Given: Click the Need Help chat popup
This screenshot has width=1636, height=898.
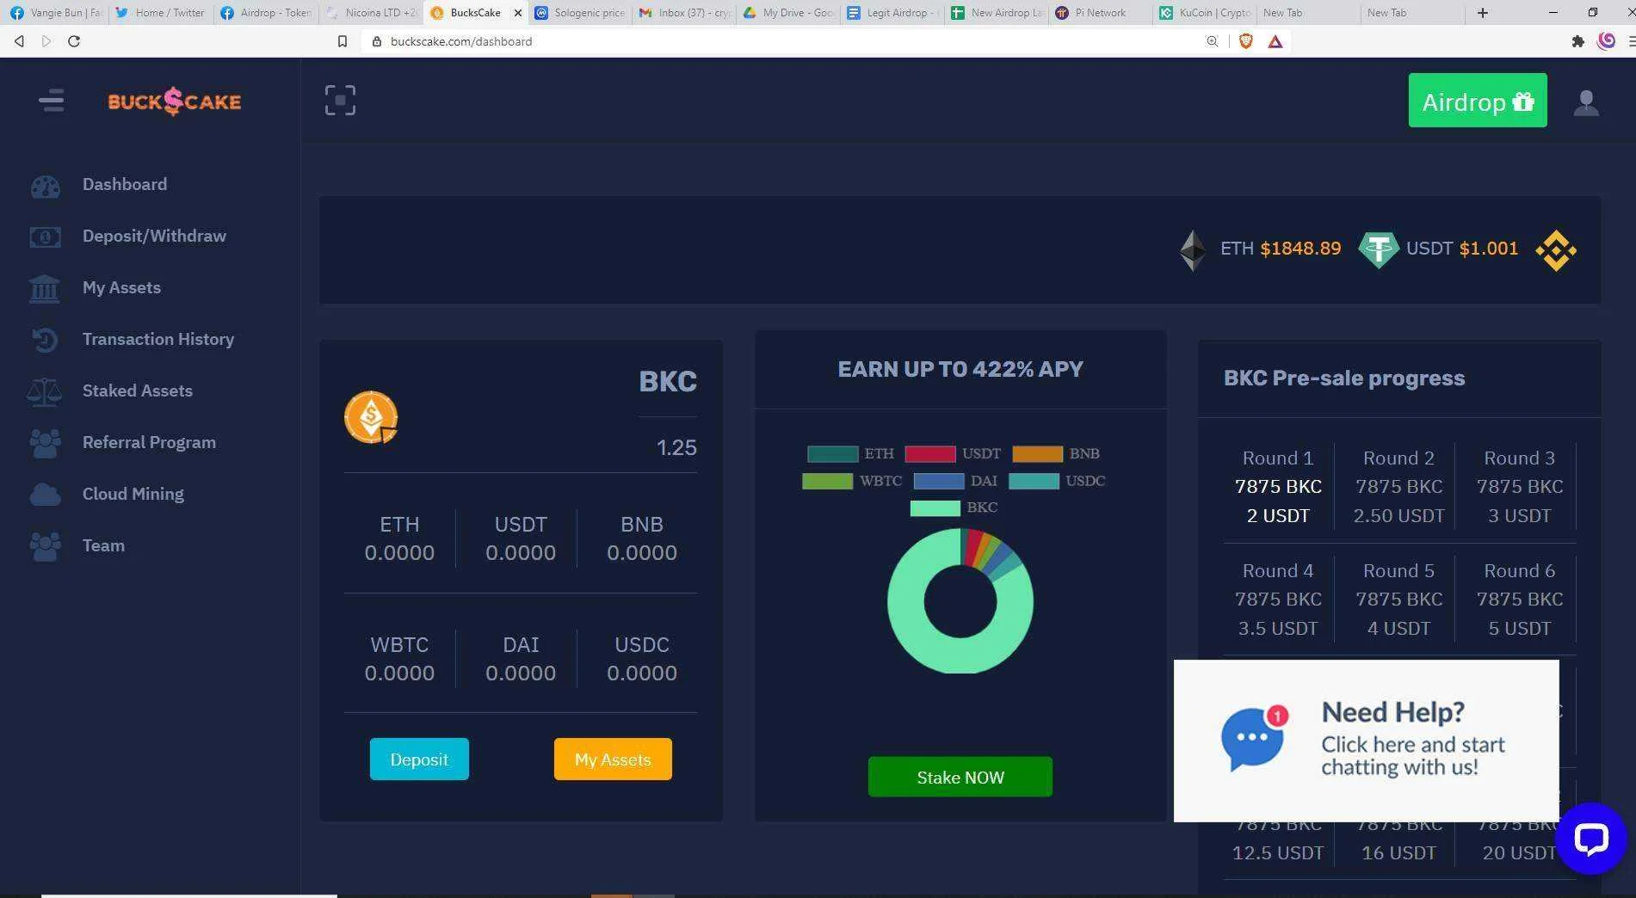Looking at the screenshot, I should click(1366, 741).
